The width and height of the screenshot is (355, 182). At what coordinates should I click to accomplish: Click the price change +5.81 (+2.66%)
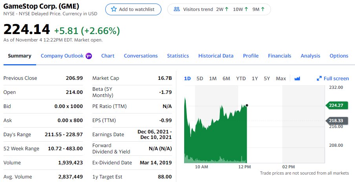click(87, 31)
